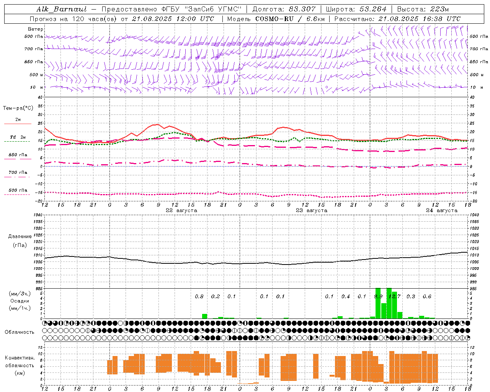This screenshot has width=490, height=392.
Task: Click the 850 гПа temperature legend entry
Action: pyautogui.click(x=18, y=155)
